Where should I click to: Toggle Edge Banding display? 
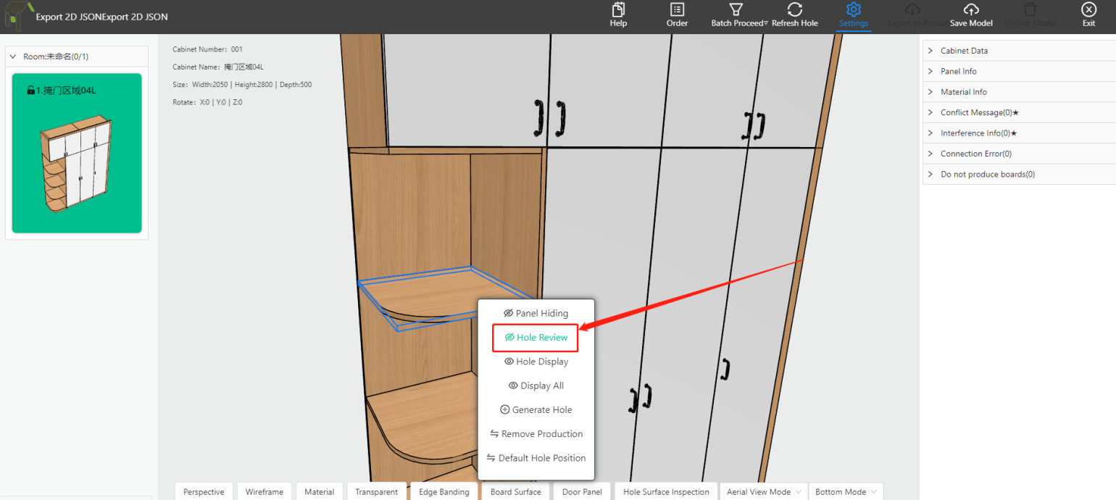444,491
